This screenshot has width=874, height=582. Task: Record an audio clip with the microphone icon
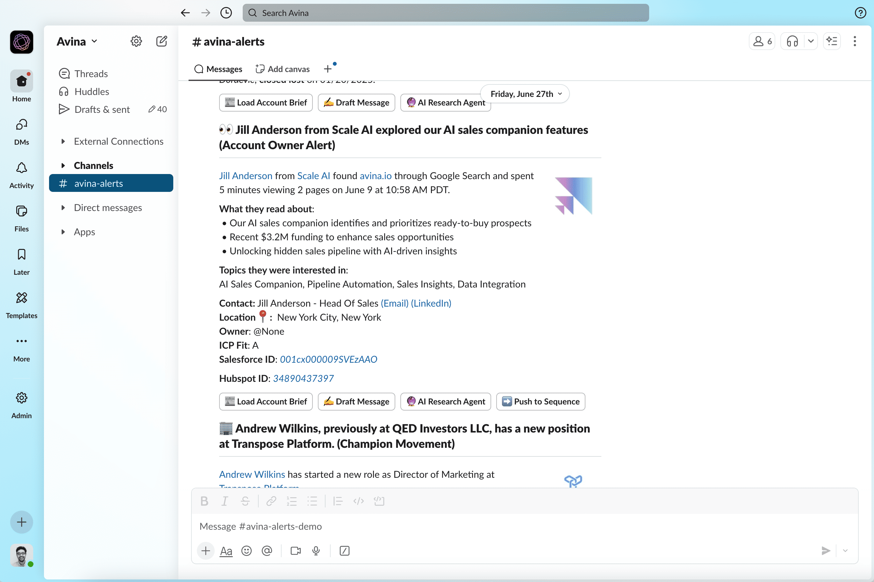(316, 551)
